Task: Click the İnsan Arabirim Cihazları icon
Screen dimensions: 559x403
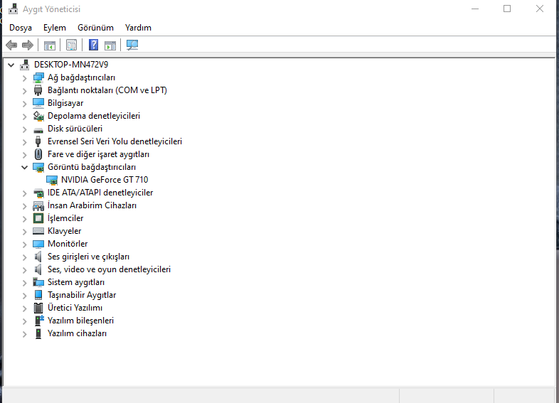Action: tap(38, 206)
